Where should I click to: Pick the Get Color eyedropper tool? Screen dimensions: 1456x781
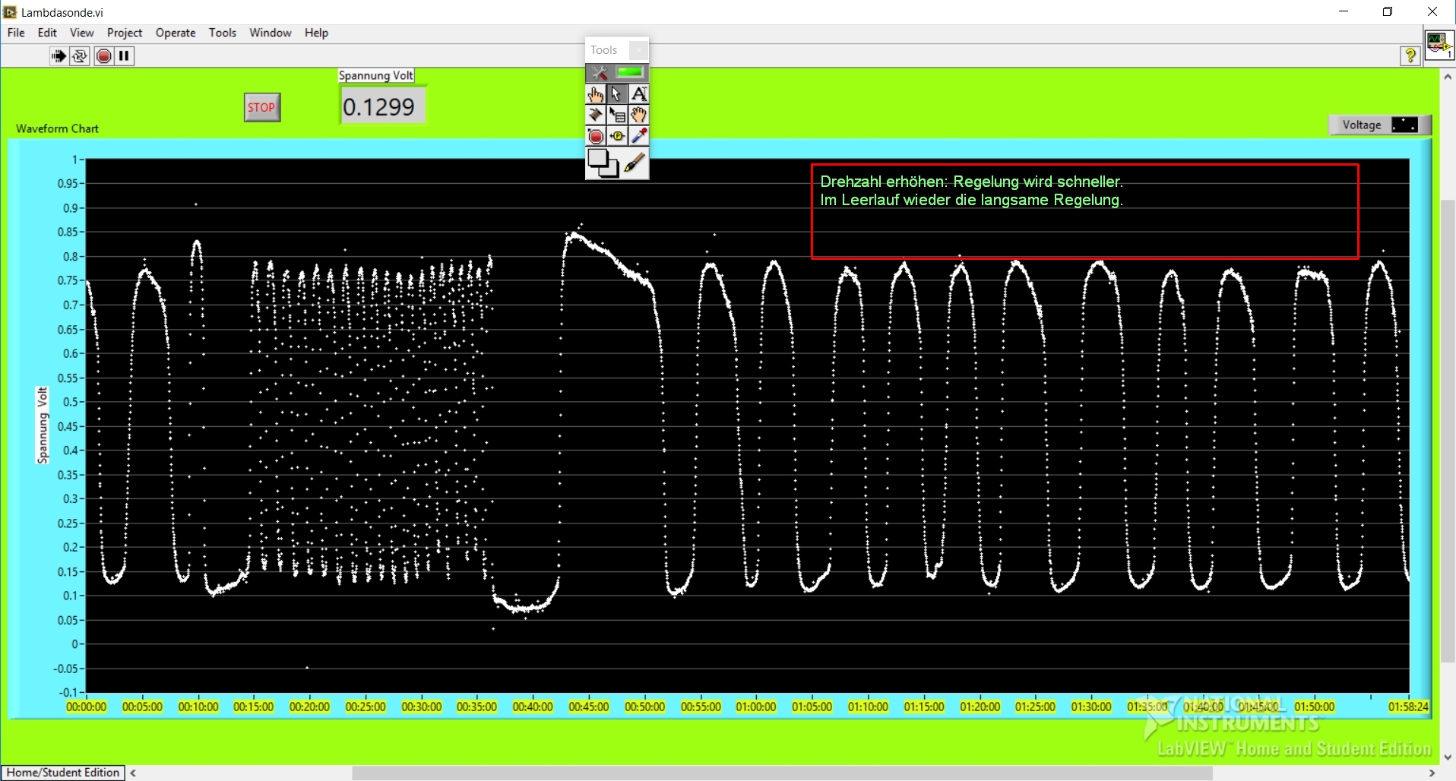[x=639, y=137]
